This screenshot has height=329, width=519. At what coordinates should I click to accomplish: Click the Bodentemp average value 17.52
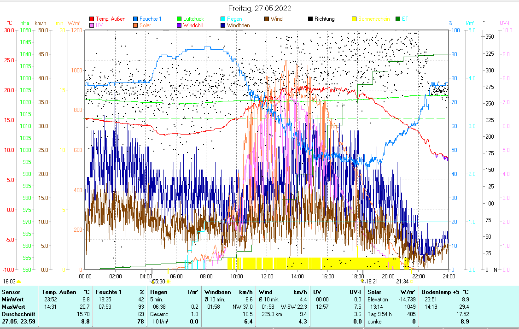[x=462, y=314]
